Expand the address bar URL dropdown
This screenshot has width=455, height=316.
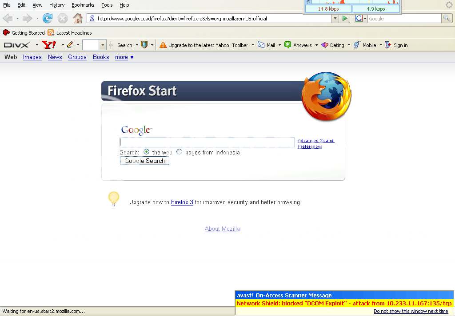pos(335,19)
